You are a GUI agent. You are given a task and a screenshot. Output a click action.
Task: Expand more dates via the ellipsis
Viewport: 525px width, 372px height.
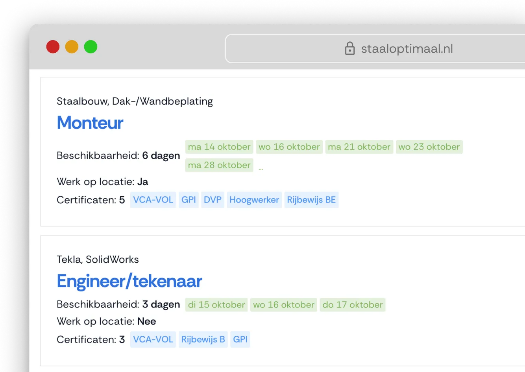[x=261, y=168]
